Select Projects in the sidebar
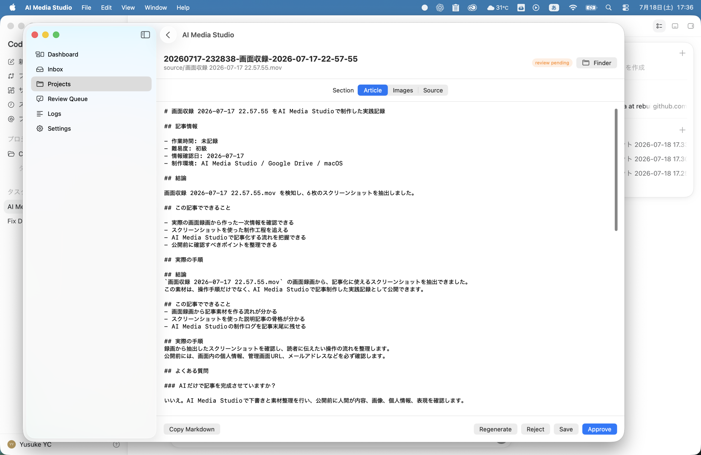The image size is (701, 455). (x=91, y=84)
